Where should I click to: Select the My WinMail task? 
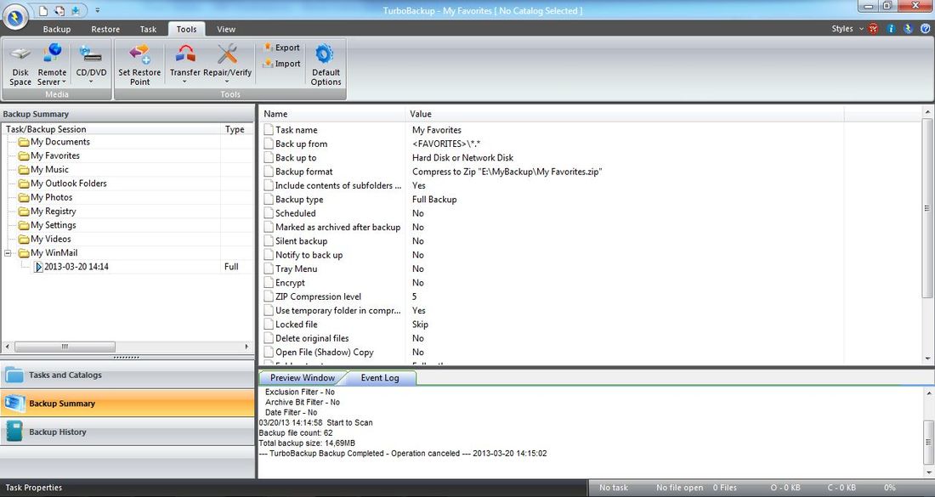coord(54,252)
